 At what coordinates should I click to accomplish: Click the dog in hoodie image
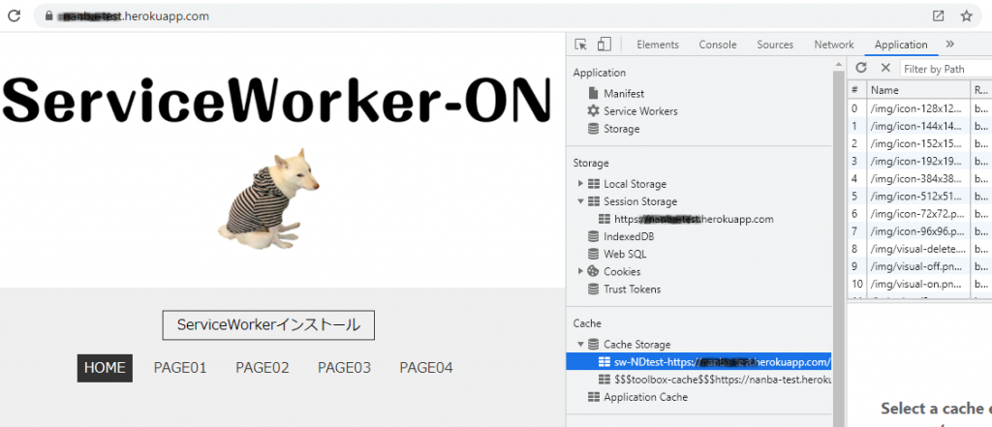269,198
